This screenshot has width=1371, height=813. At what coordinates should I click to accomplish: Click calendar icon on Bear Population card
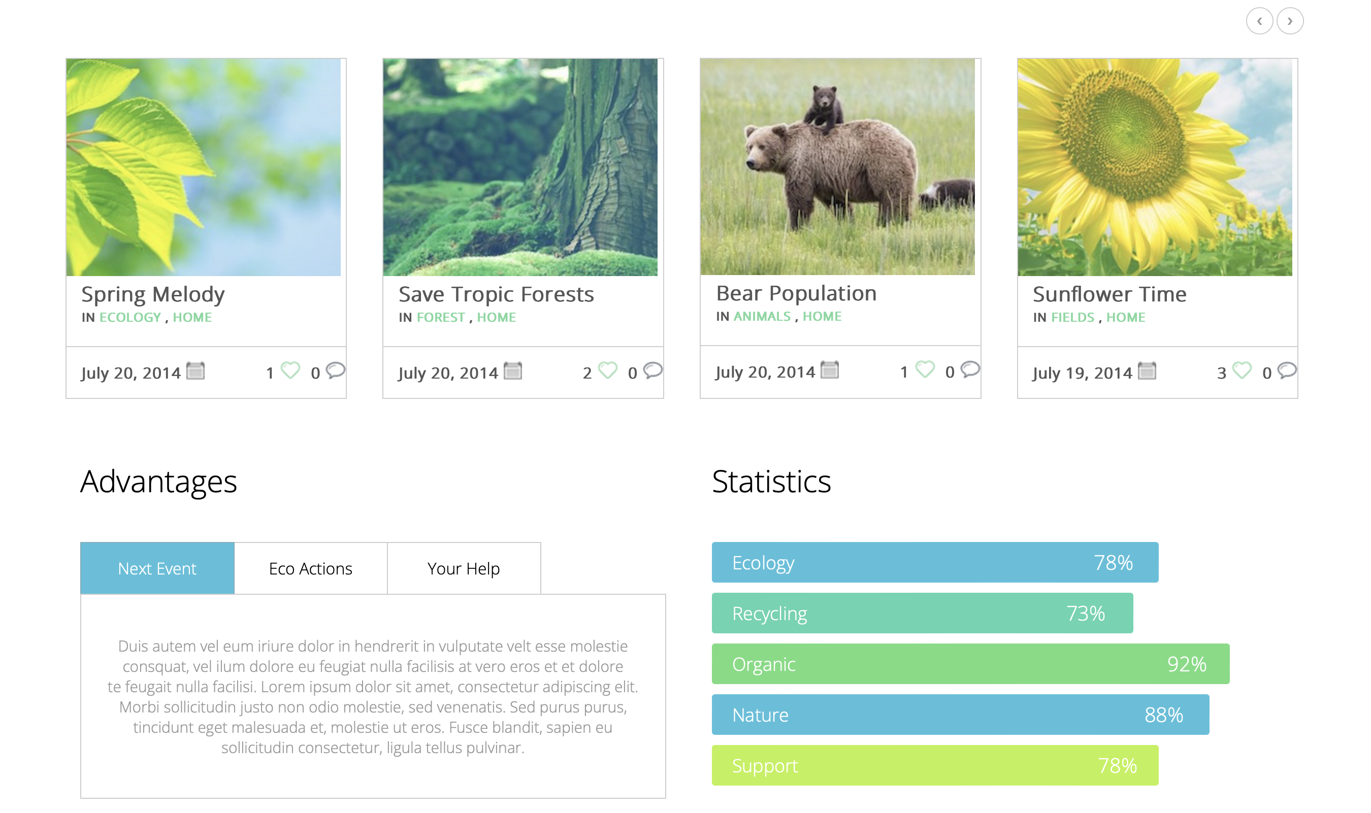pos(829,370)
